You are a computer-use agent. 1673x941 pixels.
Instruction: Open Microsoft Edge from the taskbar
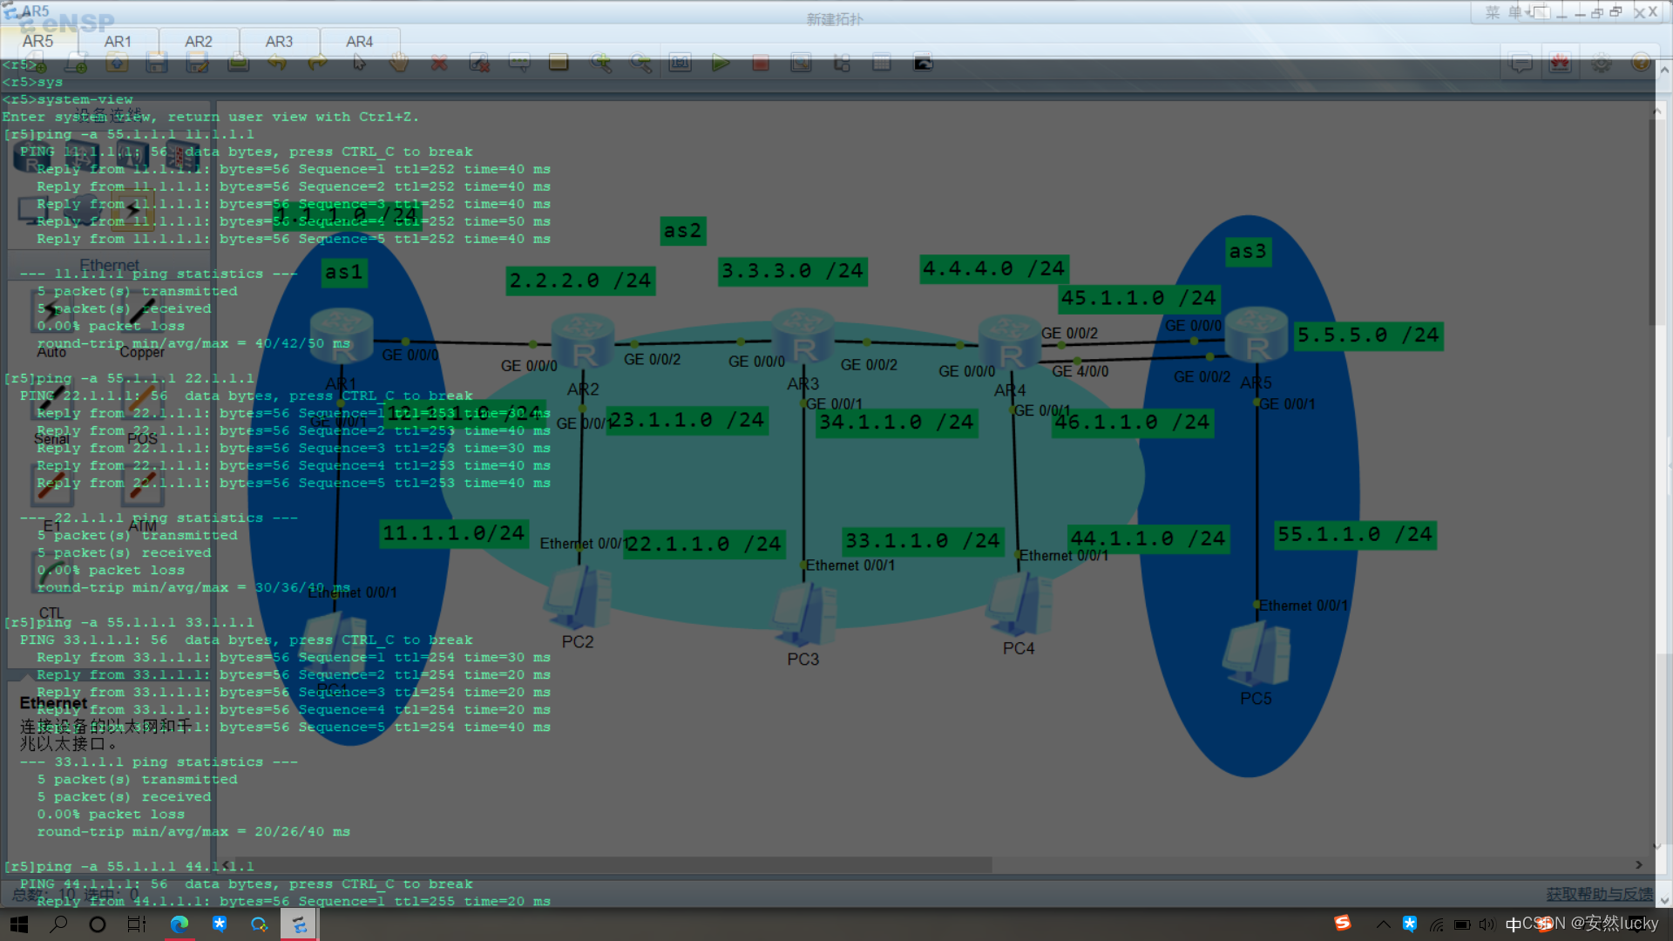[179, 924]
